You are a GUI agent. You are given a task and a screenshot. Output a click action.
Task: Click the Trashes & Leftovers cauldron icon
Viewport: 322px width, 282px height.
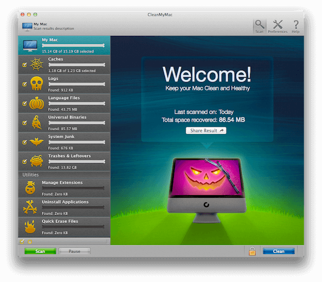pyautogui.click(x=36, y=161)
